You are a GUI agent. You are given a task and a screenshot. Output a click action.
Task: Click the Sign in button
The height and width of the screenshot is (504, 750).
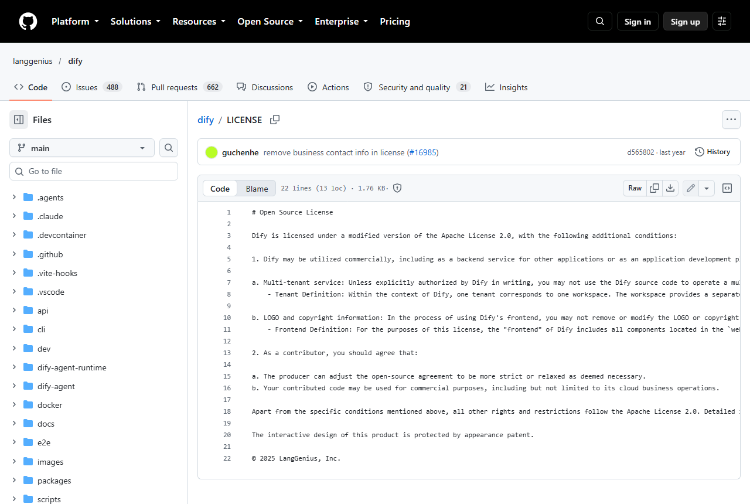pos(637,21)
